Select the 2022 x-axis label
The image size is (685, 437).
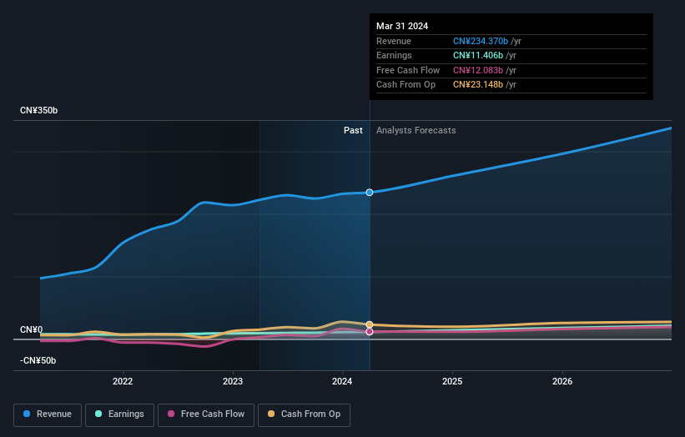[x=123, y=381]
